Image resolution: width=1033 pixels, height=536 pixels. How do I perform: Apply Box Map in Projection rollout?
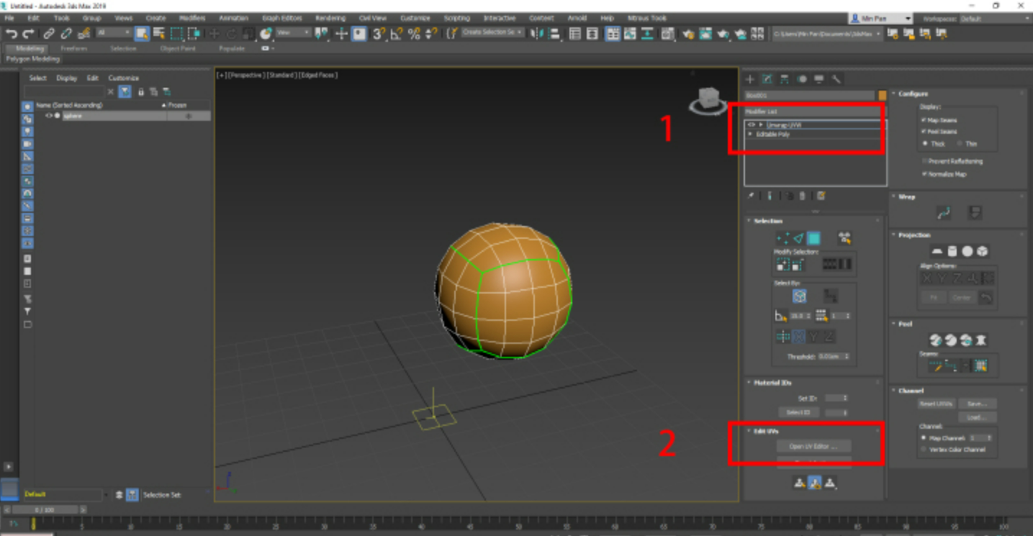(x=983, y=251)
